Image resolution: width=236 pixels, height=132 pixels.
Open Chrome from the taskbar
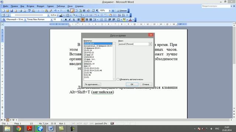pos(19,129)
